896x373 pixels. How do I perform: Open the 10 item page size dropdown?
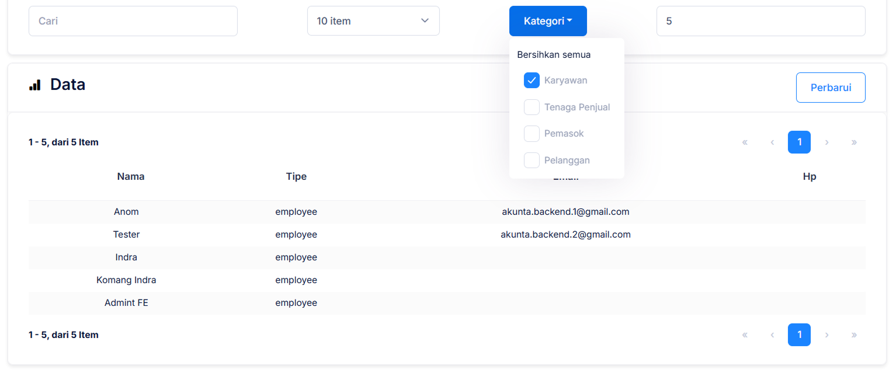pos(373,21)
